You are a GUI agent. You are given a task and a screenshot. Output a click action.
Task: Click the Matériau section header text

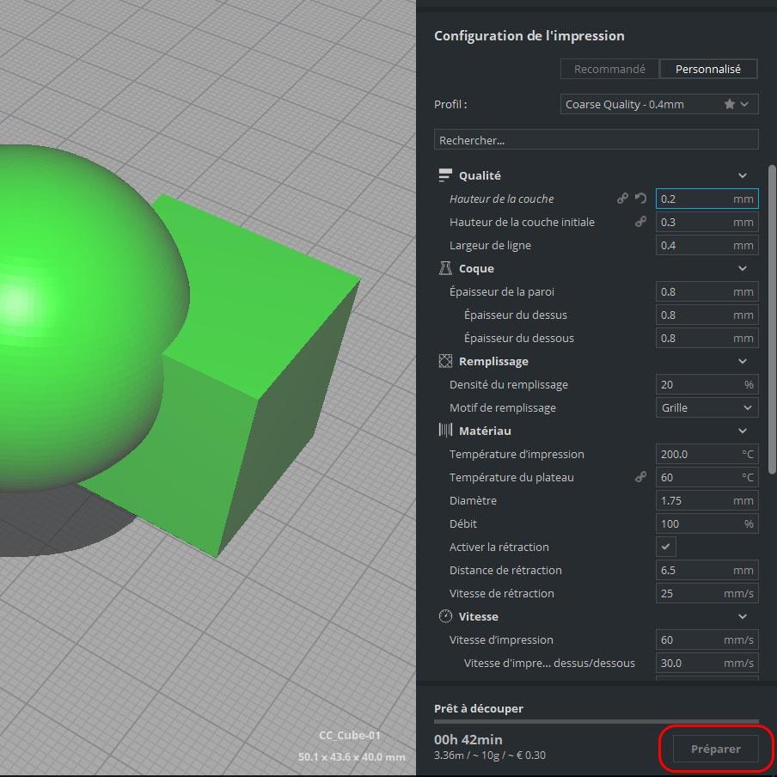coord(485,431)
